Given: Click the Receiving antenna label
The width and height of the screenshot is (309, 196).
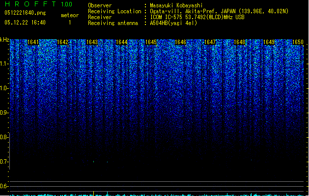Looking at the screenshot, I should [x=113, y=23].
